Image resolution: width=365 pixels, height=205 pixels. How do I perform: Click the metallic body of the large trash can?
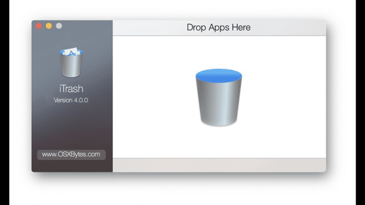coord(219,105)
